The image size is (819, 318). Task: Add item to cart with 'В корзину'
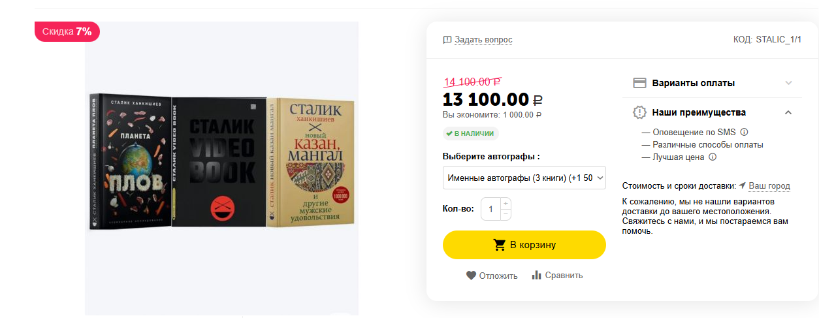[x=524, y=245]
